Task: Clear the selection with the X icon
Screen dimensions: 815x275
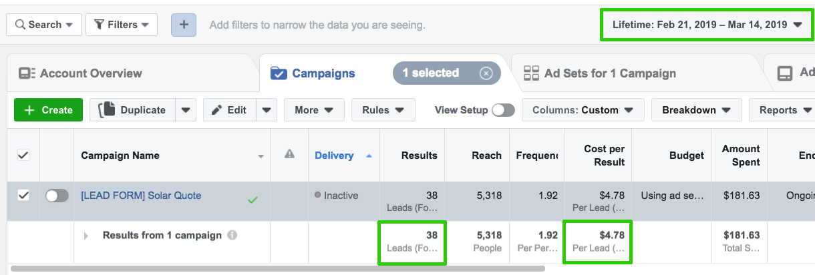Action: (486, 73)
